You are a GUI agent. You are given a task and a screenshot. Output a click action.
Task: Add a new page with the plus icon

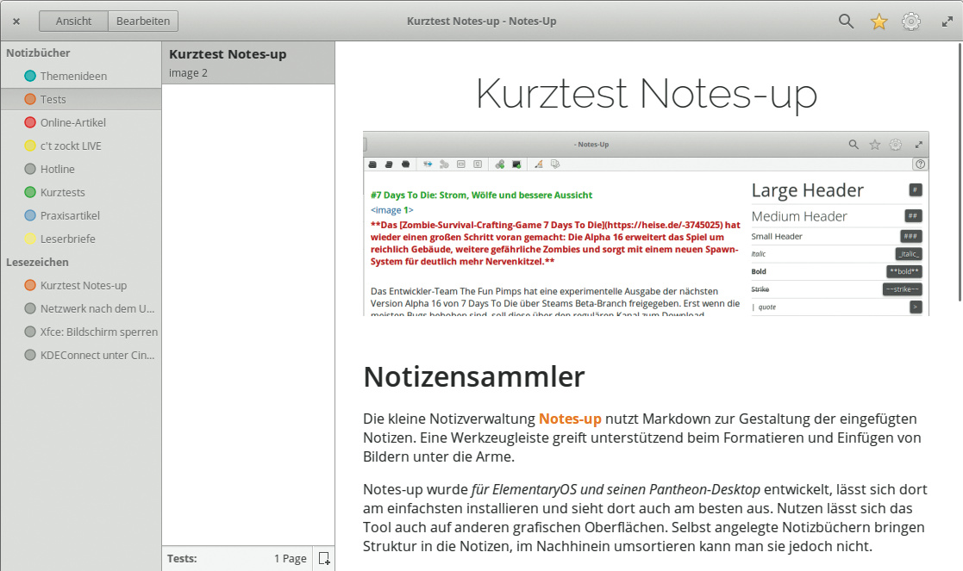tap(324, 558)
